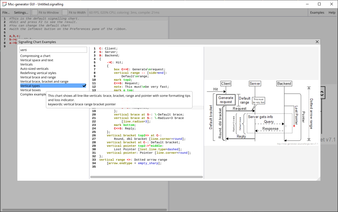Toggle the Fit to Width checkbox
The image size is (338, 212).
[65, 12]
